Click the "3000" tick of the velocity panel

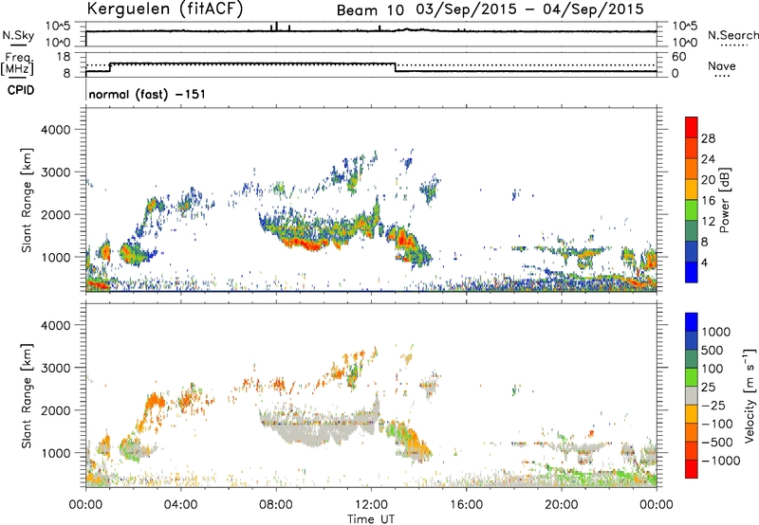tap(55, 368)
